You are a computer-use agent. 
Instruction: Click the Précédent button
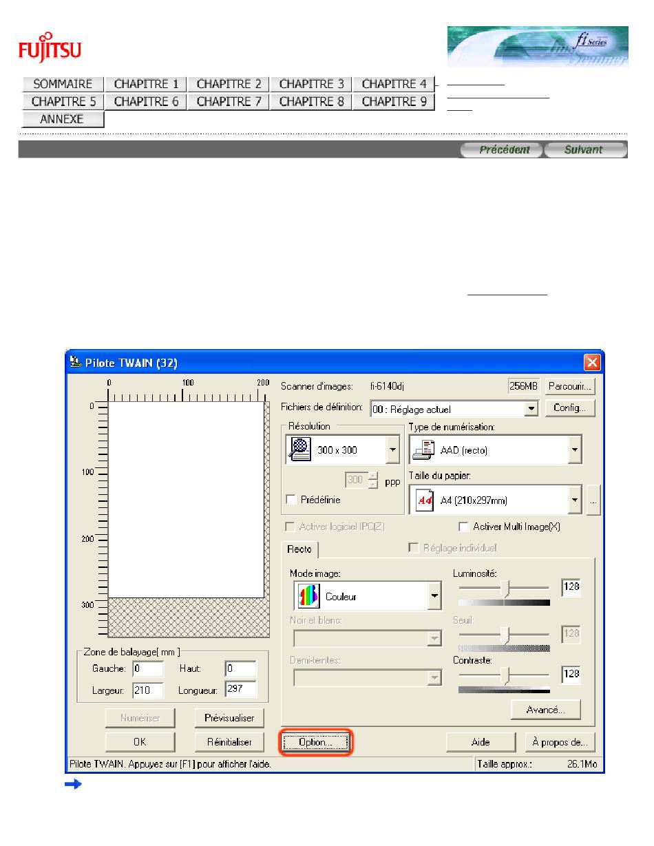coord(501,149)
